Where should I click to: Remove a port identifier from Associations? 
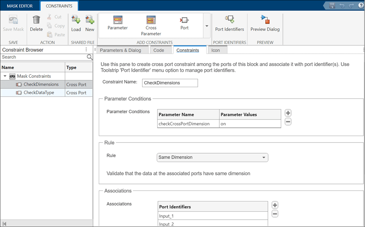coord(275,214)
